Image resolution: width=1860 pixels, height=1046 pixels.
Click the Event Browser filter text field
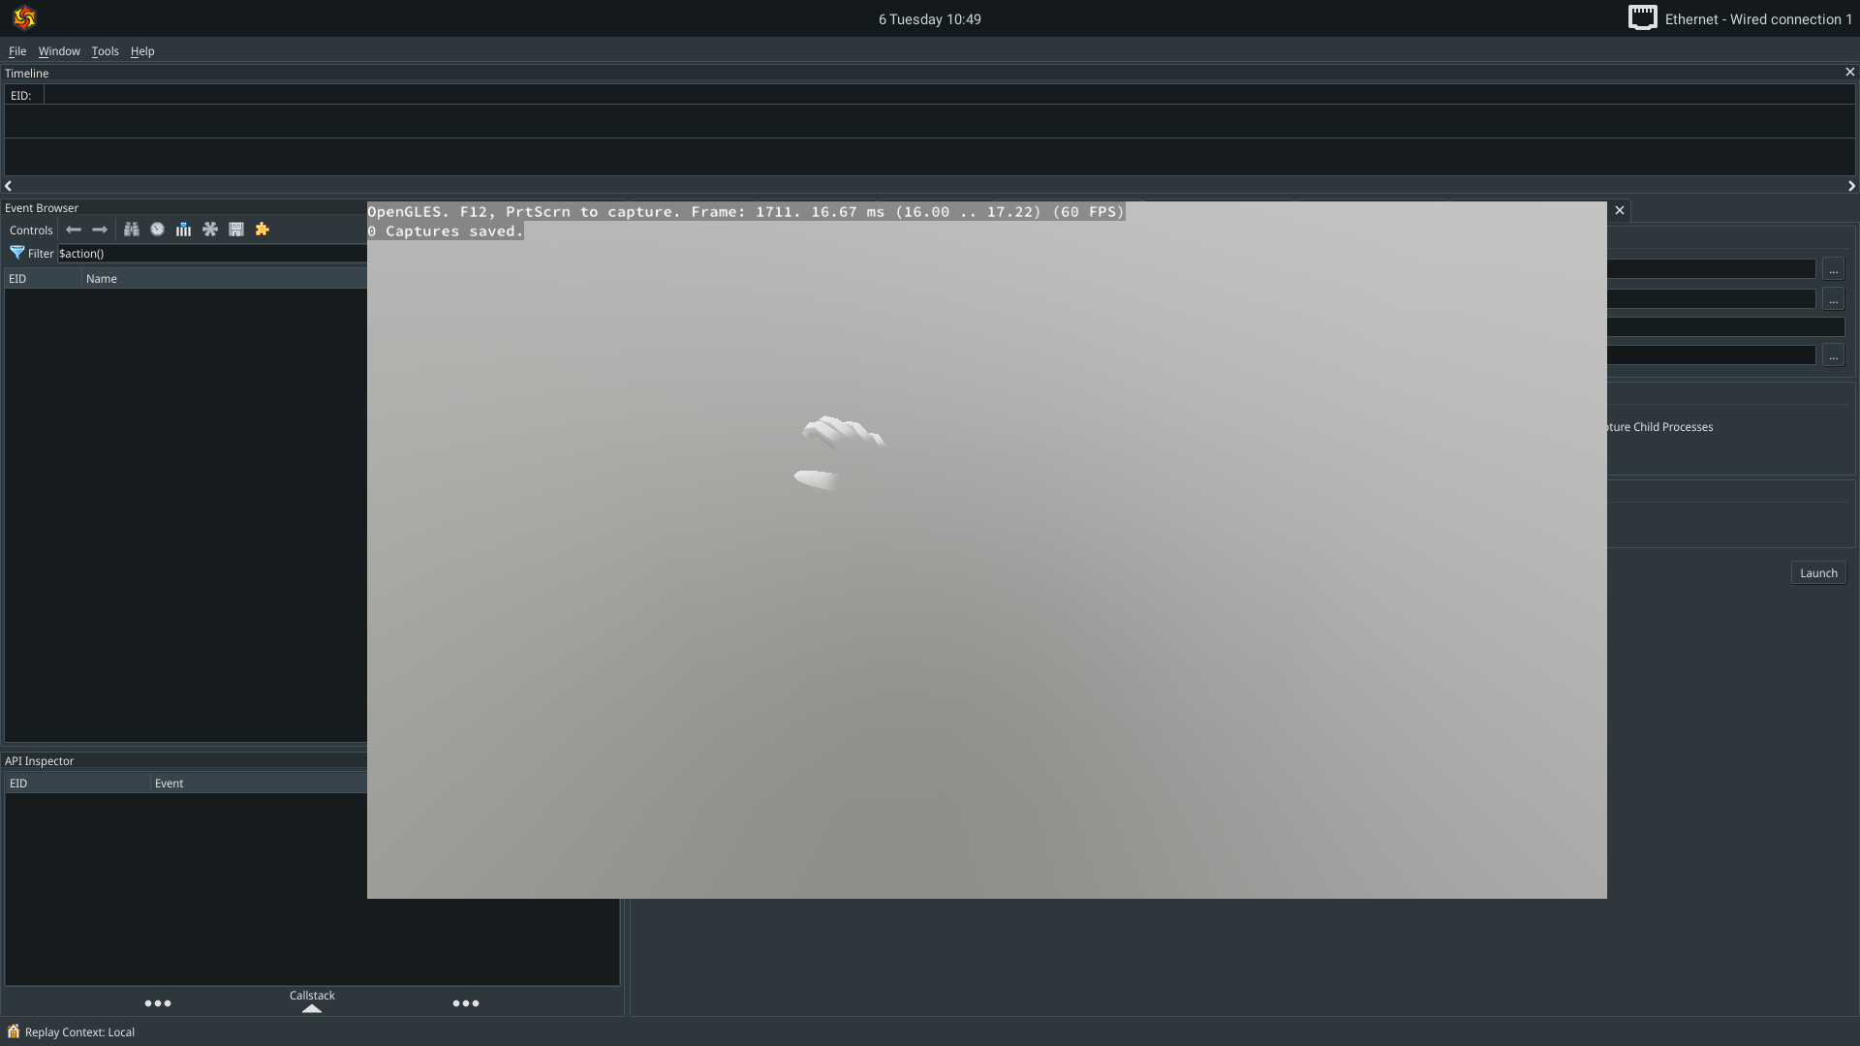(x=211, y=253)
